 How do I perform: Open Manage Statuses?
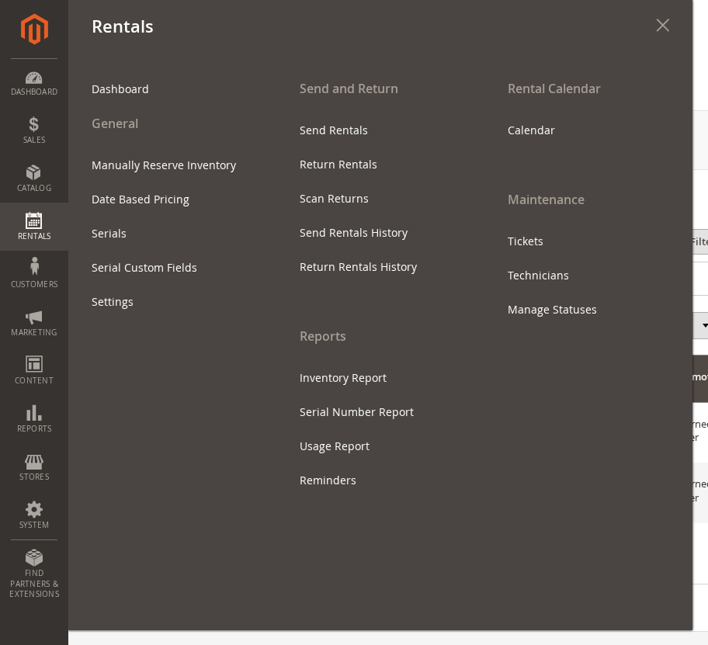tap(552, 310)
